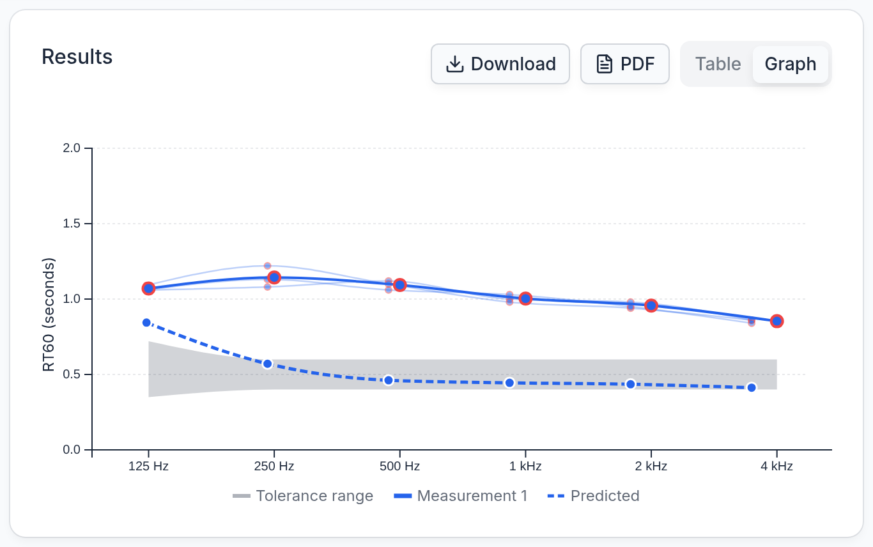Click the 1.0 y-axis tick label

tap(73, 299)
